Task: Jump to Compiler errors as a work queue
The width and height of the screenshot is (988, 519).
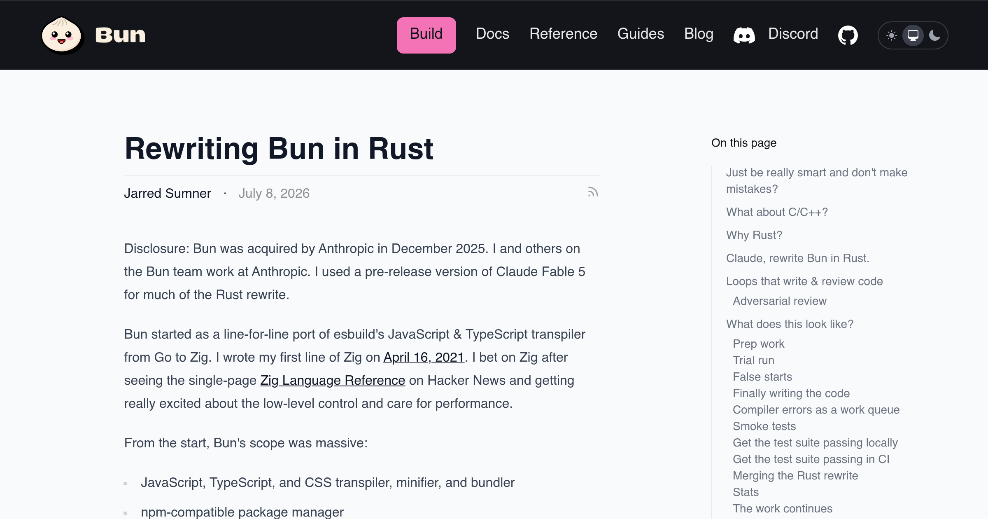Action: 816,409
